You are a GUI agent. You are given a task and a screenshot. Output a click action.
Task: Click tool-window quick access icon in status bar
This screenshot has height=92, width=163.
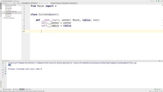1,91
